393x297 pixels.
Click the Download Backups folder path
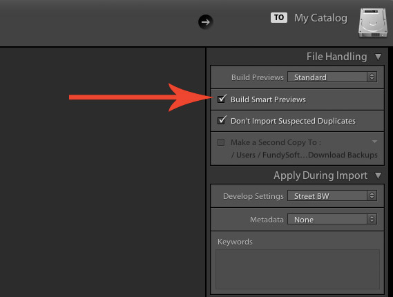click(305, 155)
